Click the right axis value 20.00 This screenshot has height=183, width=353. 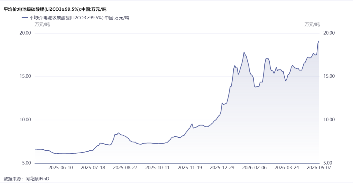(329, 33)
